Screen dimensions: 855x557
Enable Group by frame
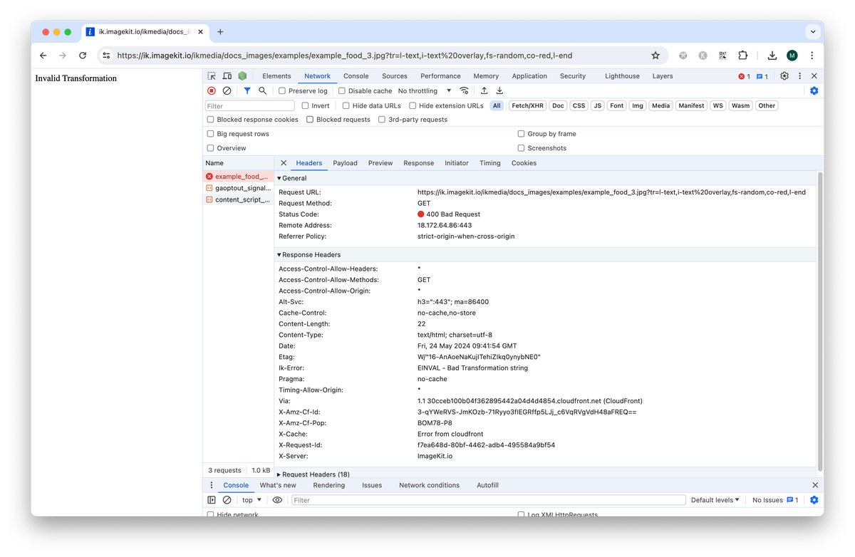pyautogui.click(x=522, y=134)
